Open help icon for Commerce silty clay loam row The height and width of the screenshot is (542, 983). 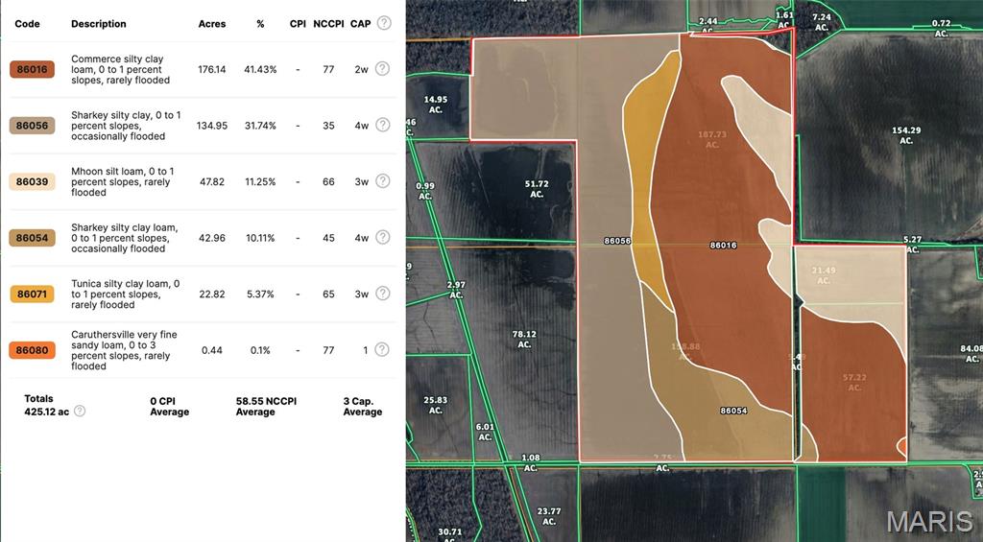point(382,69)
